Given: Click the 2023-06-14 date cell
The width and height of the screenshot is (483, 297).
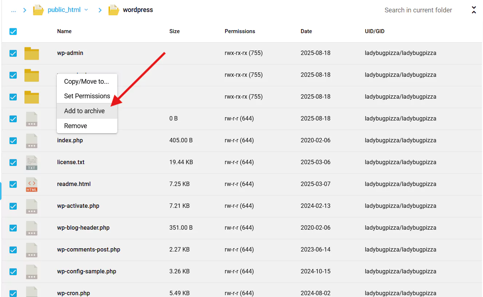Looking at the screenshot, I should (x=315, y=250).
